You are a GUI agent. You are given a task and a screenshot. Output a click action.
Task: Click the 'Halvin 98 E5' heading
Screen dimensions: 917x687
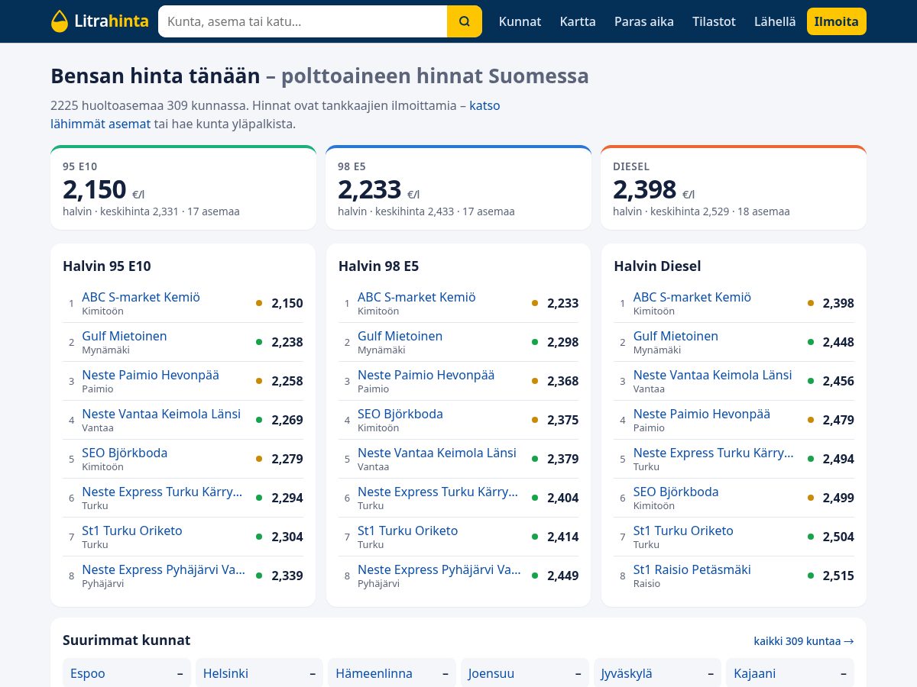click(x=379, y=266)
